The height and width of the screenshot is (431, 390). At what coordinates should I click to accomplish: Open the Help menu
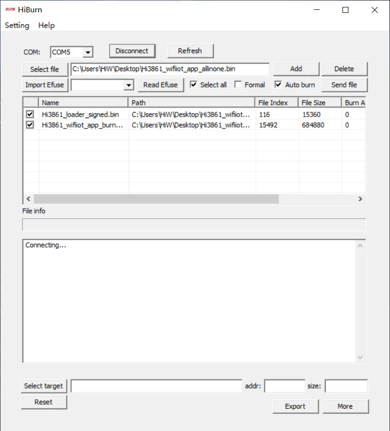47,25
